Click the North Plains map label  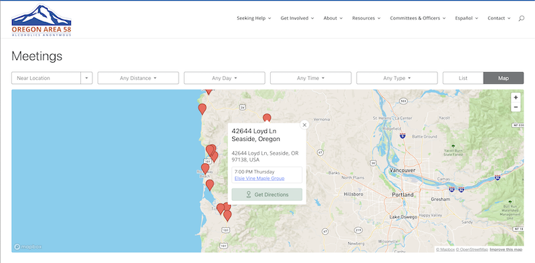[x=353, y=178]
